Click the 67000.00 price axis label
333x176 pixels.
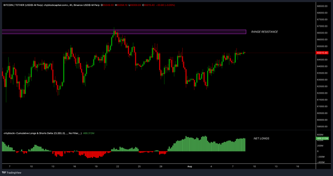[x=322, y=26]
